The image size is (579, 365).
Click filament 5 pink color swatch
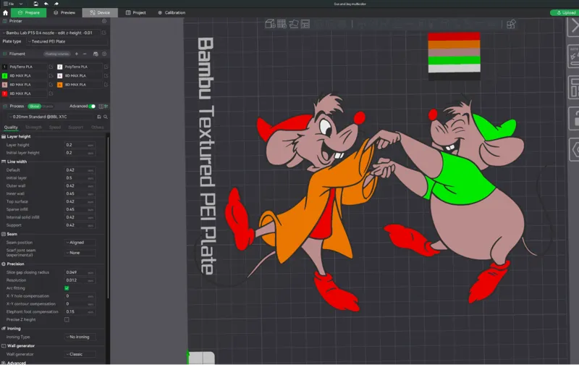click(4, 85)
